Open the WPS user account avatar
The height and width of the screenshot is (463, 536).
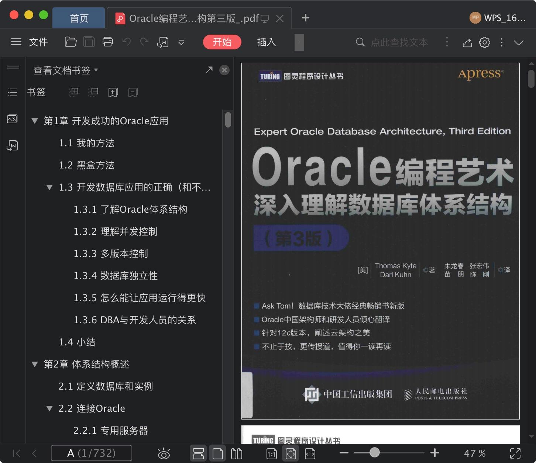pyautogui.click(x=475, y=18)
